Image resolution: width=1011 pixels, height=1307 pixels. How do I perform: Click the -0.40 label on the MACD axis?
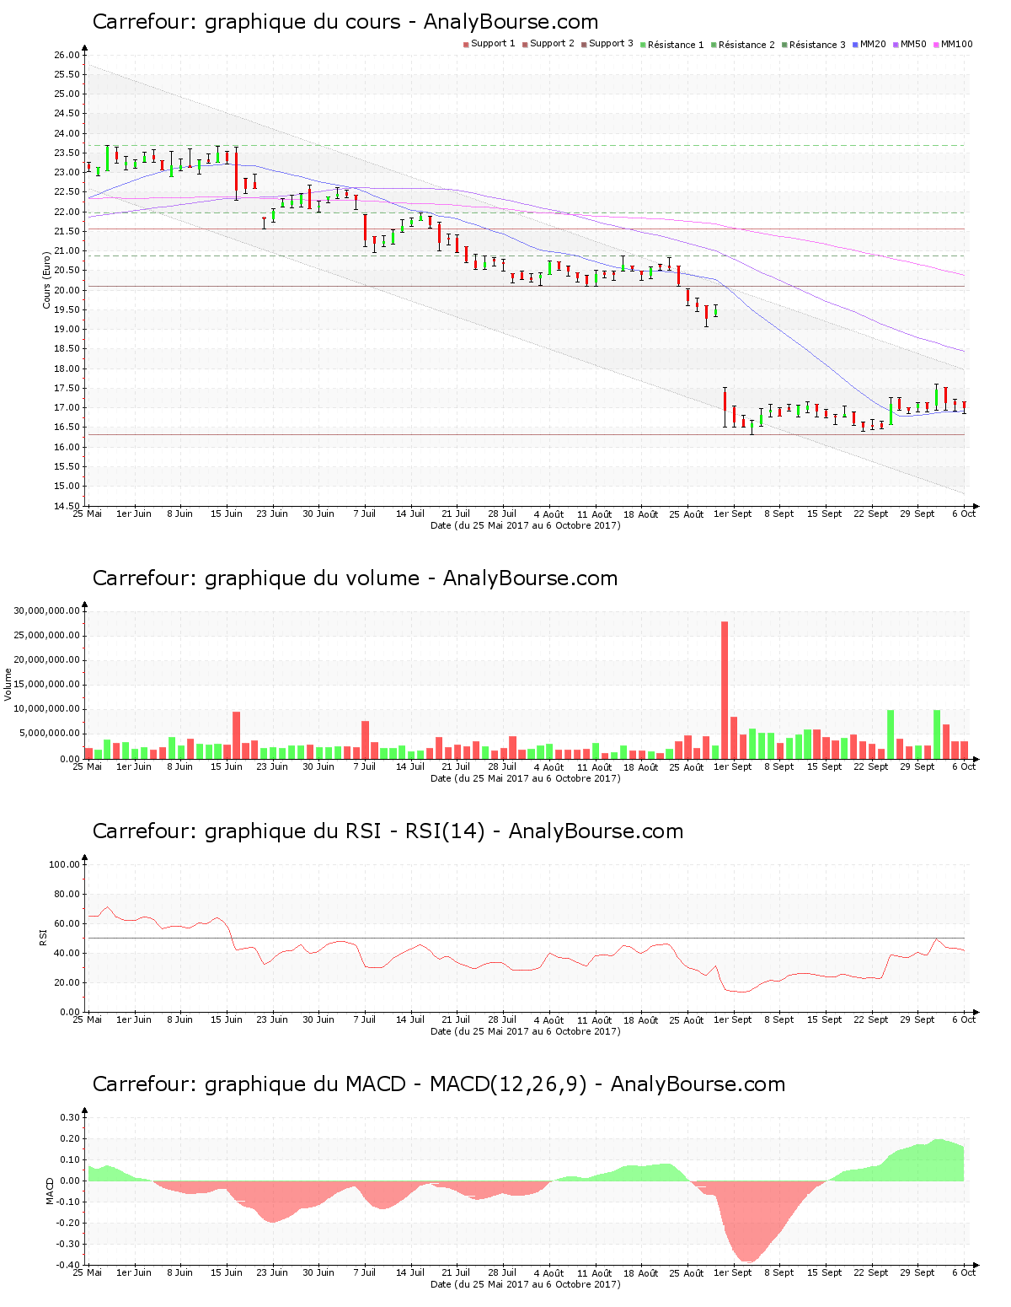tap(68, 1265)
